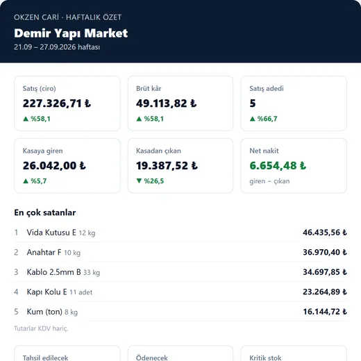Click the up triangle beside %58,1 in Brüt kâr
361x361 pixels.
tap(139, 119)
